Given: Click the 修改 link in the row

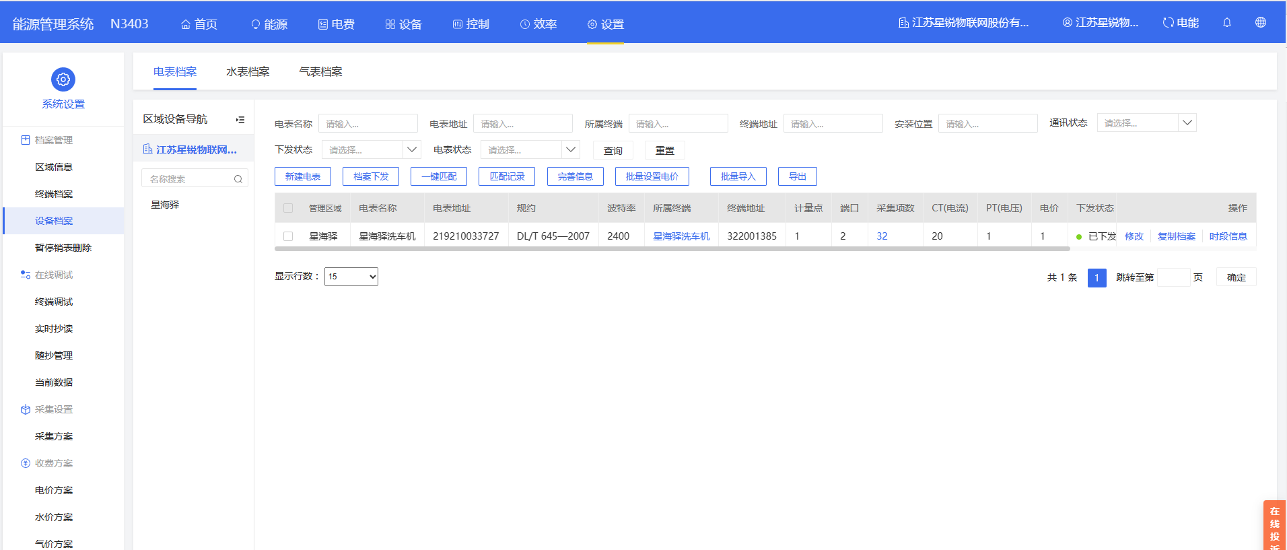Looking at the screenshot, I should tap(1134, 236).
